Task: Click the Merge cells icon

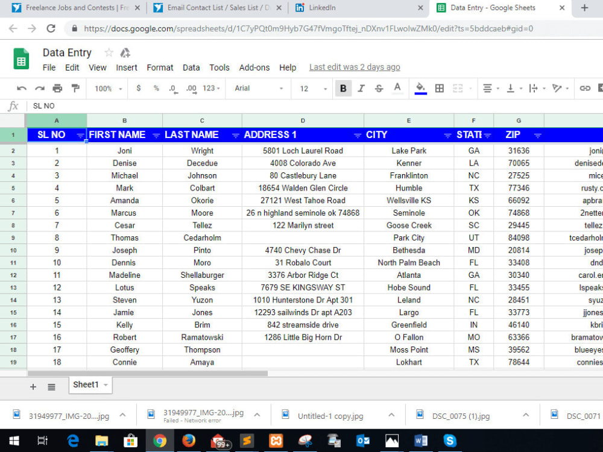Action: point(458,89)
